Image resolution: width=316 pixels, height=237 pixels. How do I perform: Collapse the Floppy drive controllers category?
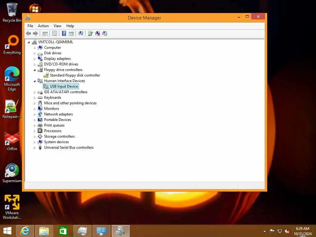click(35, 70)
